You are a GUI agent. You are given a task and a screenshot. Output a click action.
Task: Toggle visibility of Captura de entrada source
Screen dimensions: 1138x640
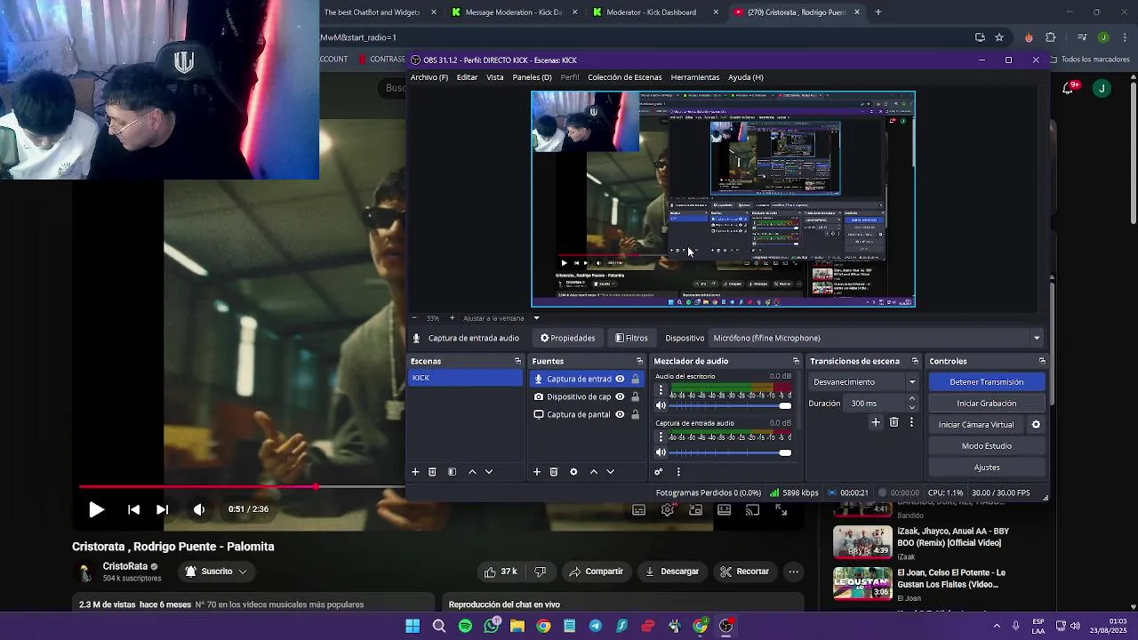620,380
